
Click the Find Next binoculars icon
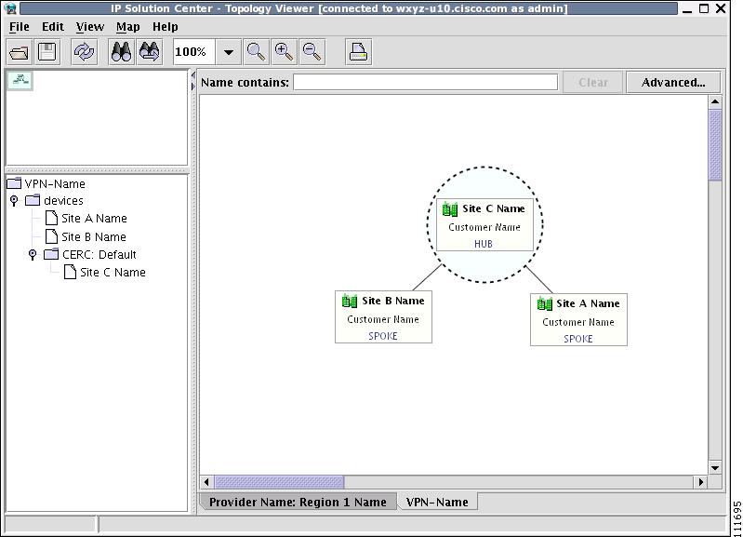click(x=150, y=52)
